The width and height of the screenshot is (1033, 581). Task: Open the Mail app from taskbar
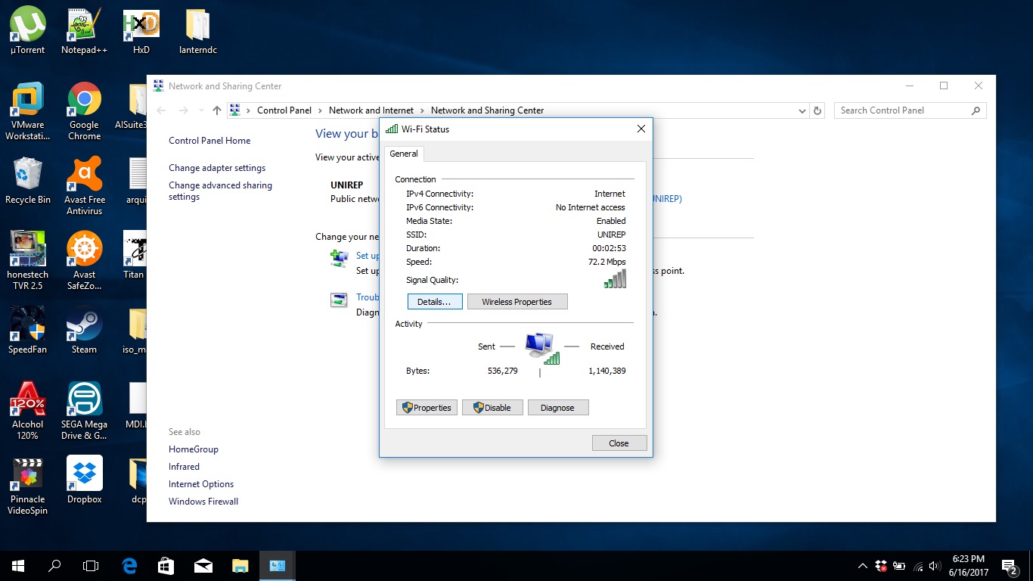[x=203, y=566]
